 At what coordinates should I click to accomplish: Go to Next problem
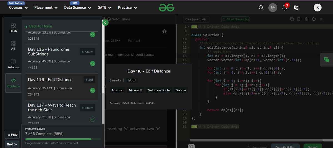pyautogui.click(x=12, y=144)
